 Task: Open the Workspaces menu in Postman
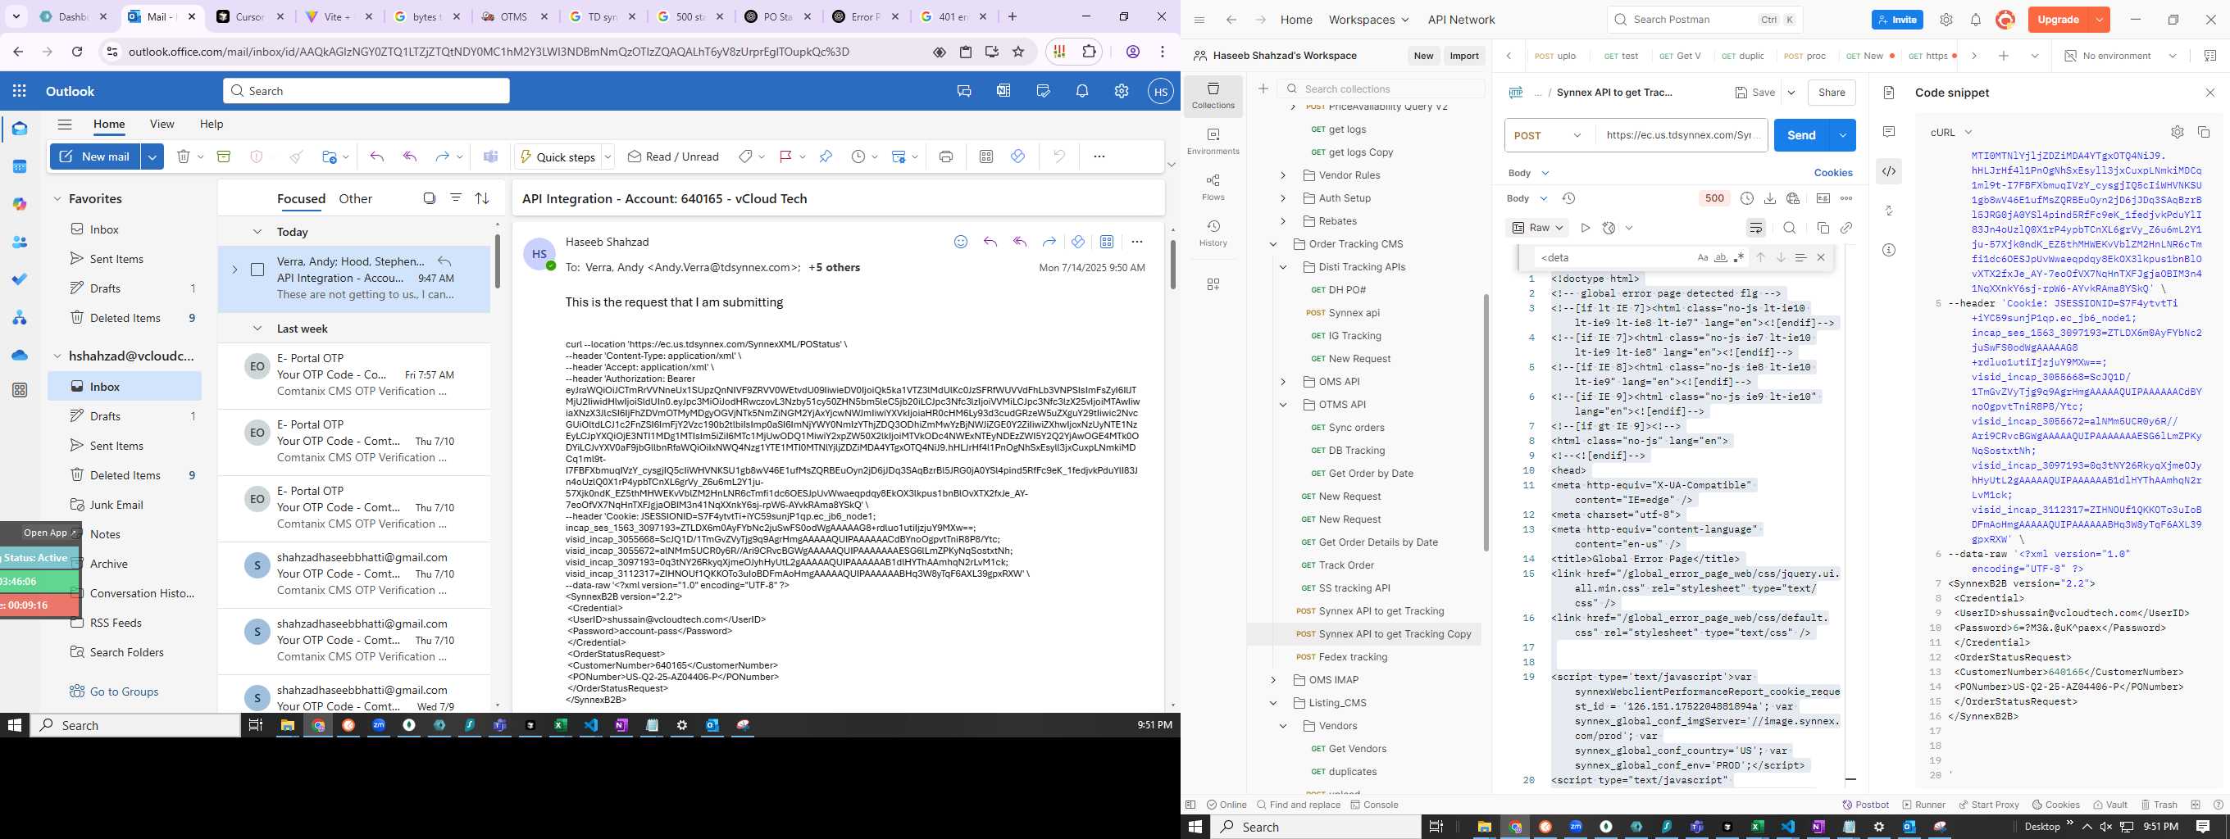coord(1368,20)
